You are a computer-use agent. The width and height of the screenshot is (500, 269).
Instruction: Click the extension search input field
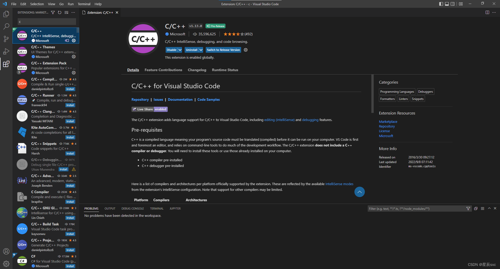[47, 22]
